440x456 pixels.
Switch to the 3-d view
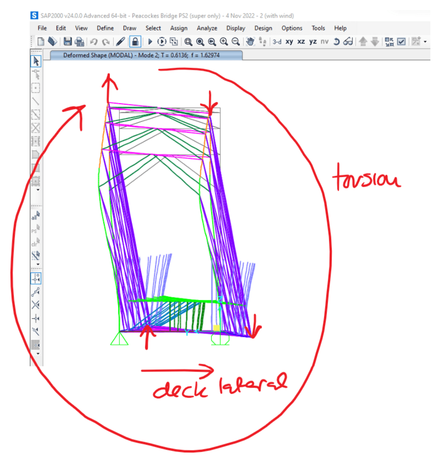coord(277,42)
